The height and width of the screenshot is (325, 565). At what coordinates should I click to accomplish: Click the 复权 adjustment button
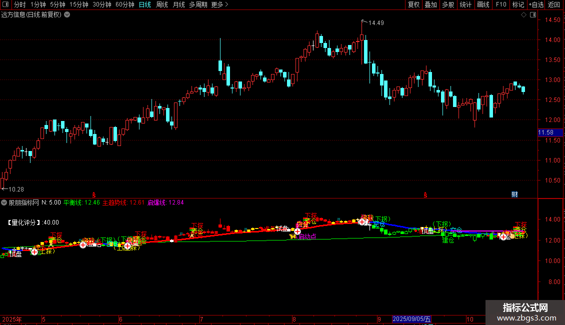[x=413, y=4]
